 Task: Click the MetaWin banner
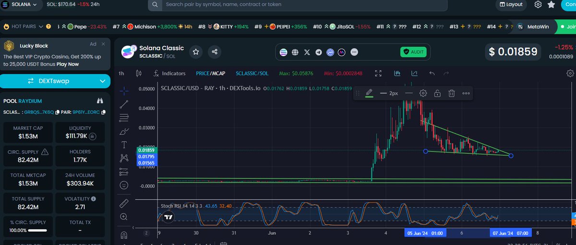tap(533, 26)
